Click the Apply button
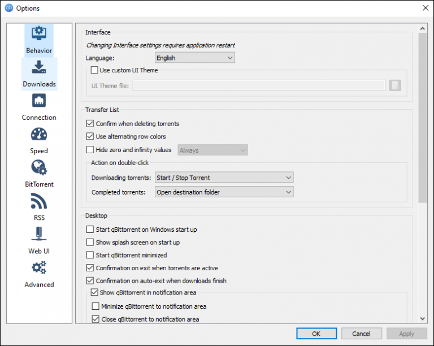The height and width of the screenshot is (346, 434). coord(407,334)
